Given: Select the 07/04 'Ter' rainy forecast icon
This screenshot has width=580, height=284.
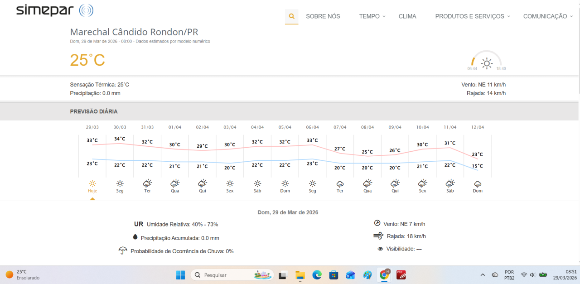Looking at the screenshot, I should pyautogui.click(x=340, y=183).
